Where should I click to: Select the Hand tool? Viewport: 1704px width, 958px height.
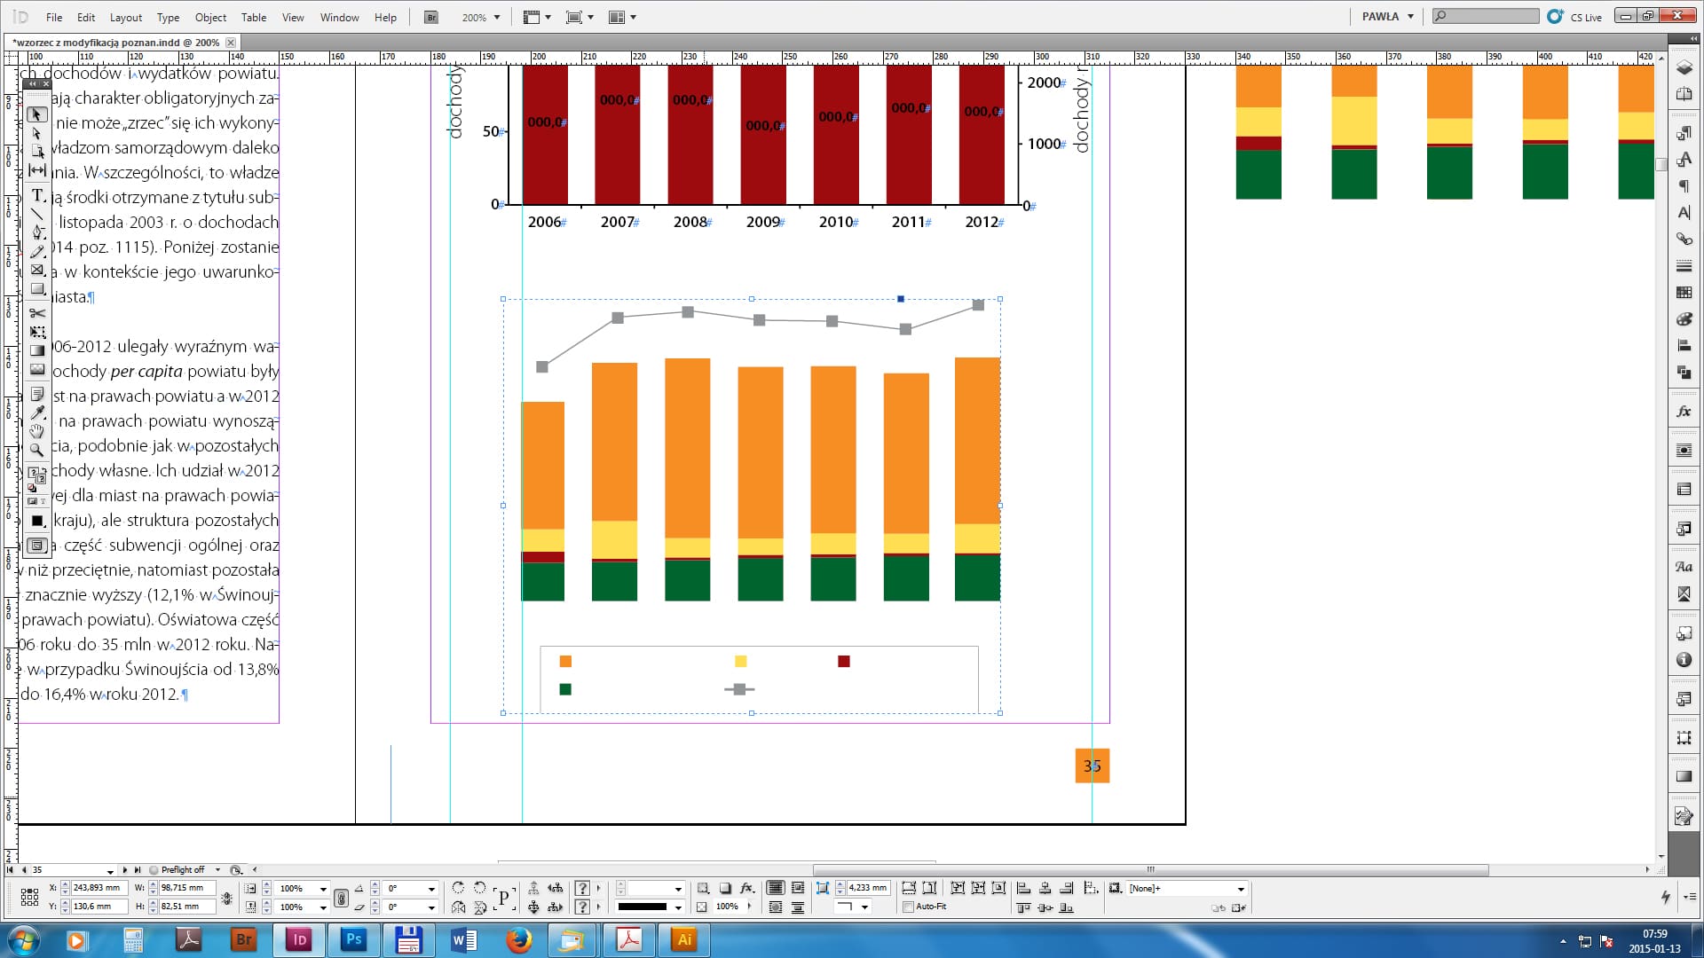tap(37, 431)
